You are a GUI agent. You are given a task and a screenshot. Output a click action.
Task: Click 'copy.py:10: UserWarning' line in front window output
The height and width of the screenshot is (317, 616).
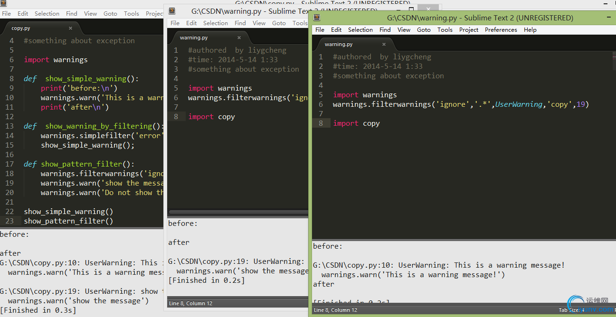click(x=439, y=265)
